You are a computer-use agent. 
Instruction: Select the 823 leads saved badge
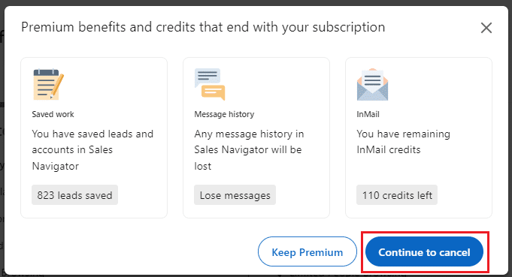click(74, 195)
